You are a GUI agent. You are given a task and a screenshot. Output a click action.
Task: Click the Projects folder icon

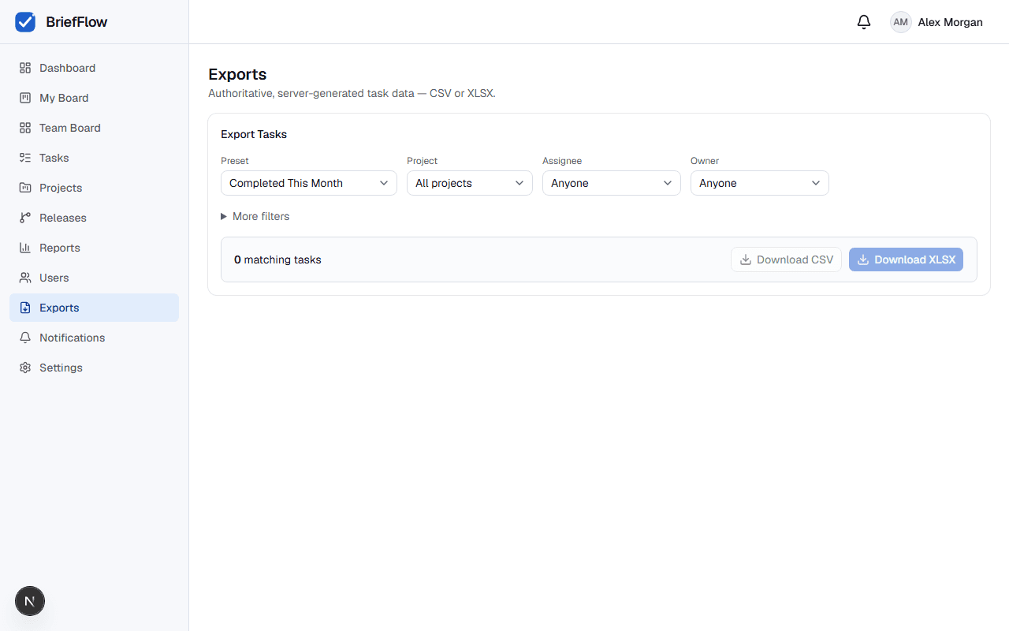click(x=25, y=188)
